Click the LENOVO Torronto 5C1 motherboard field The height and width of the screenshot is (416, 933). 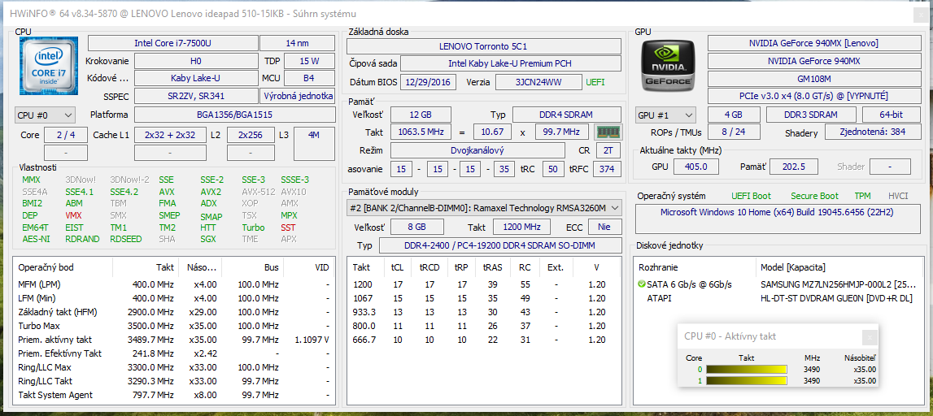(483, 45)
